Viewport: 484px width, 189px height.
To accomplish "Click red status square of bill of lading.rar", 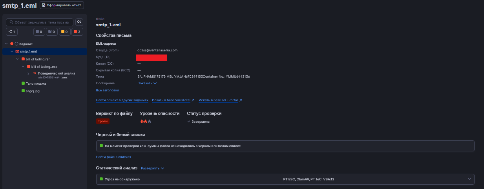I will click(23, 59).
